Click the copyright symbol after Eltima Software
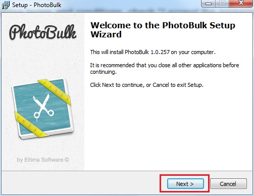 [67, 160]
